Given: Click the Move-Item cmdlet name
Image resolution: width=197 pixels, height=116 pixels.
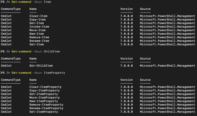Looking at the screenshot, I should (x=37, y=30).
